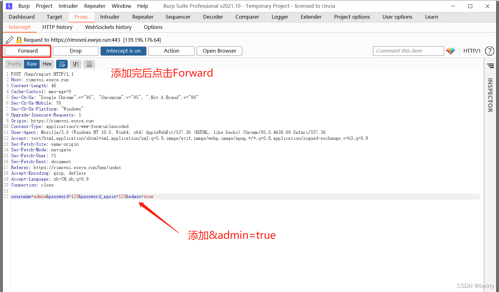Switch to the Comparer tab

(247, 17)
